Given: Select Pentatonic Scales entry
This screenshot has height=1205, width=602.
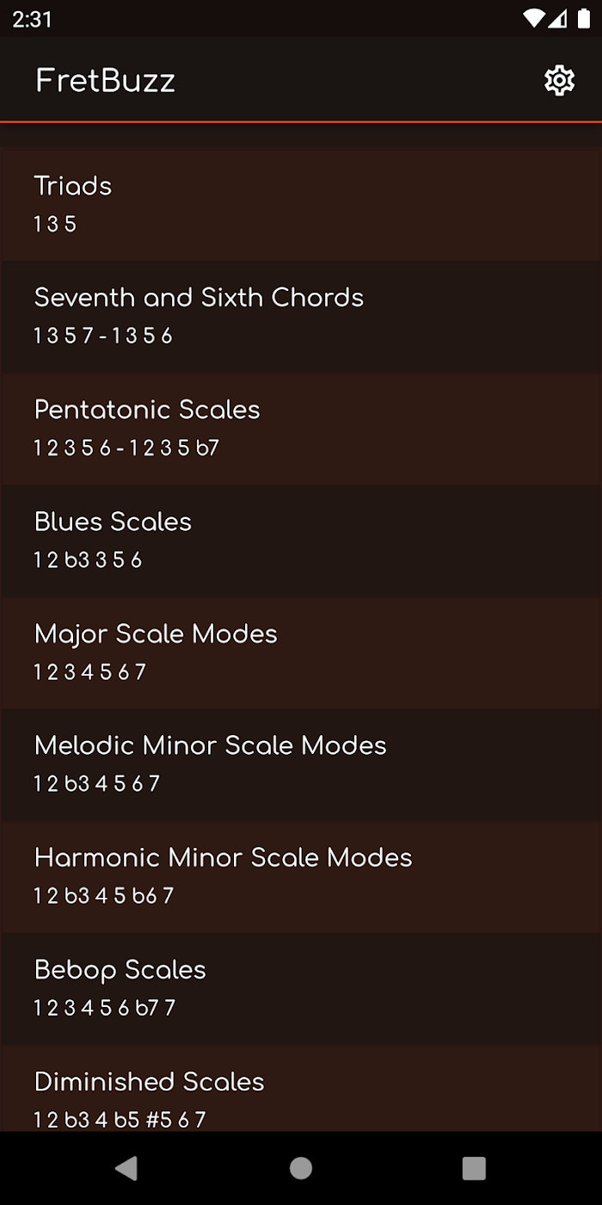Looking at the screenshot, I should coord(301,429).
